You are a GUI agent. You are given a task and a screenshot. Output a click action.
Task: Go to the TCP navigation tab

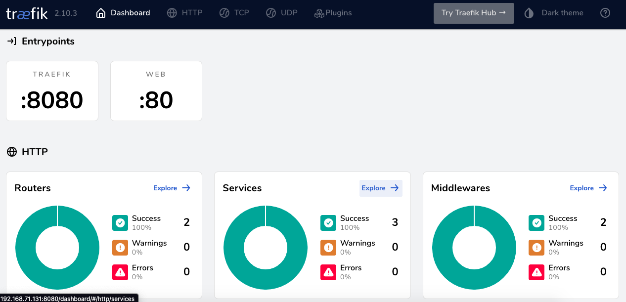235,13
